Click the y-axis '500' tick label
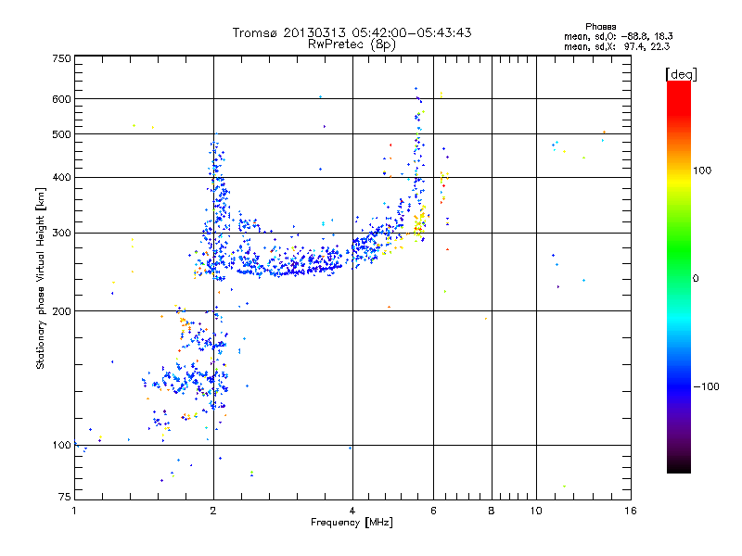Screen dimensions: 742x556 (61, 134)
